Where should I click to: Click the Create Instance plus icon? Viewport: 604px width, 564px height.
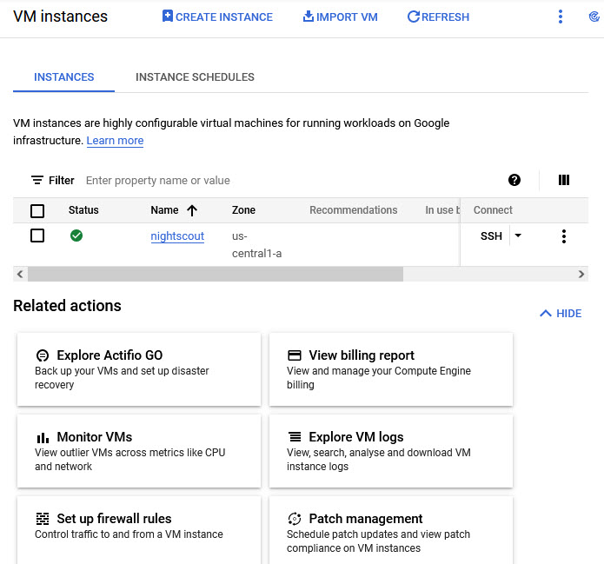(x=168, y=17)
